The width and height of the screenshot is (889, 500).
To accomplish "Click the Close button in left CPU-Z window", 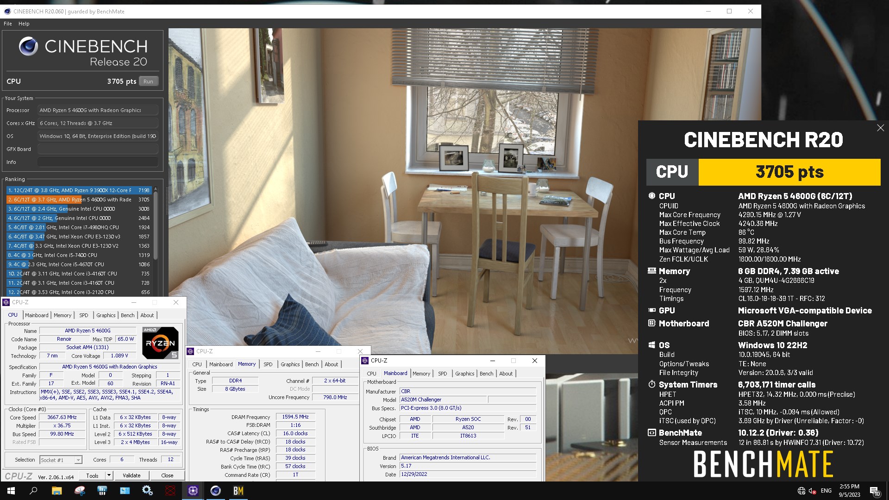I will [x=167, y=475].
